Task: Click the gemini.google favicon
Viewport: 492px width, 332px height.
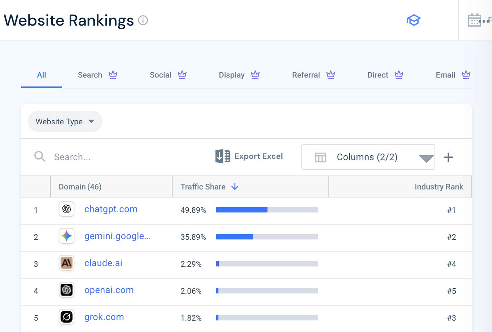Action: (x=67, y=236)
